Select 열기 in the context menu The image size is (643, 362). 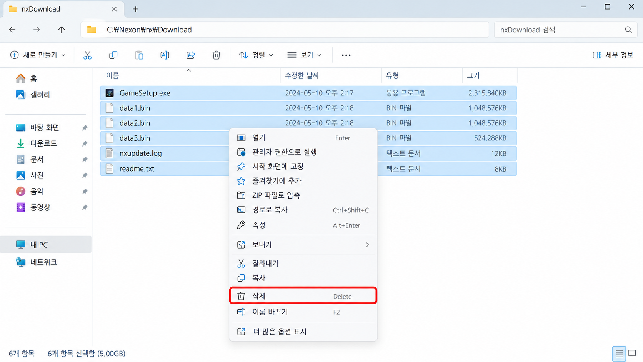(x=303, y=138)
